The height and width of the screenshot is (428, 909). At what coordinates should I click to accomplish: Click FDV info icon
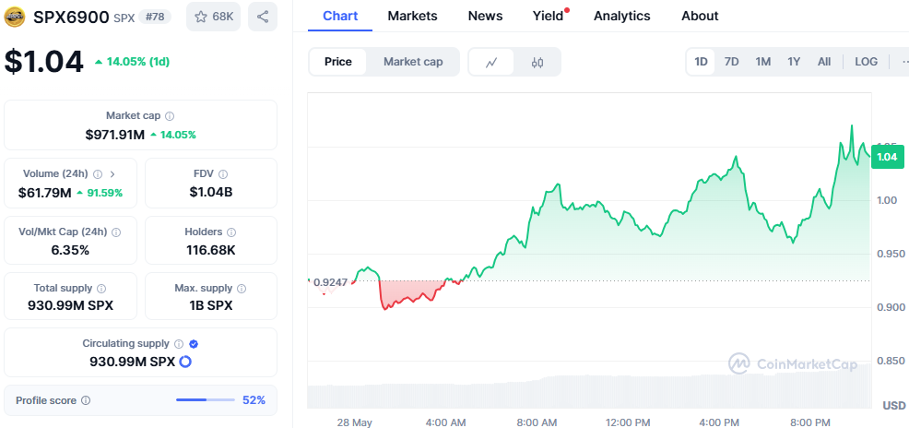click(x=223, y=174)
